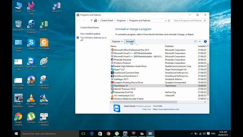Open the View installed updates link
This screenshot has height=137, width=243.
click(90, 34)
